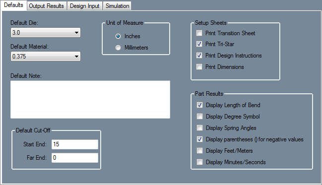322x185 pixels.
Task: Click into the Default Note text area
Action: 90,100
